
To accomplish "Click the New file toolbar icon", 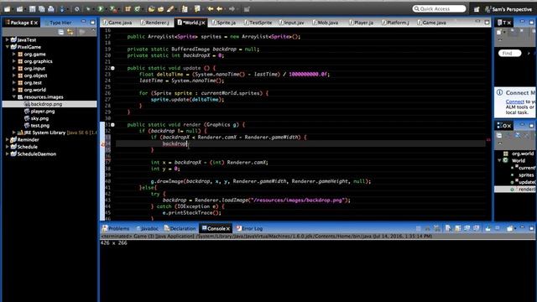I will [x=8, y=9].
